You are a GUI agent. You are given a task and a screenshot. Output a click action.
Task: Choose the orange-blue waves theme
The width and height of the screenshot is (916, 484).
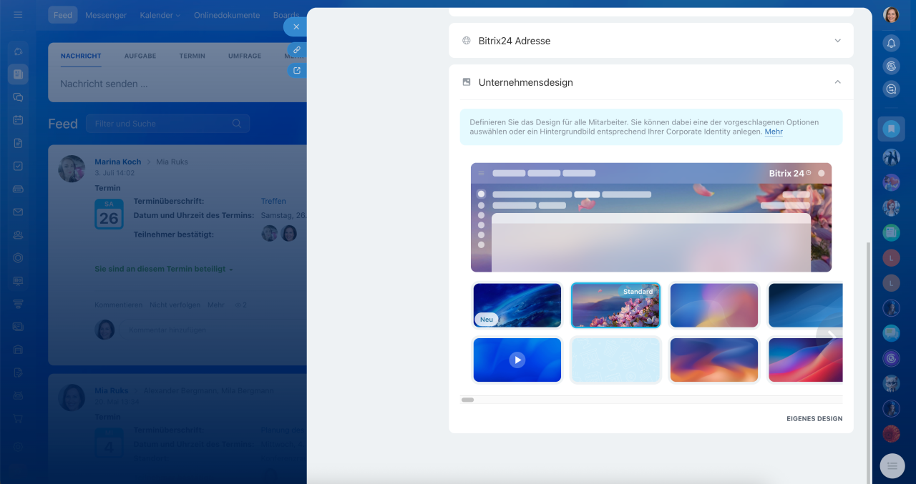pyautogui.click(x=714, y=360)
